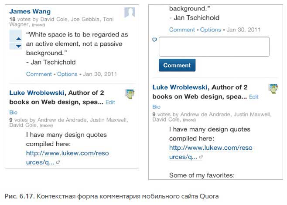Screen dimensions: 287x205
Task: Click the blue Comment submit button
Action: pos(177,65)
